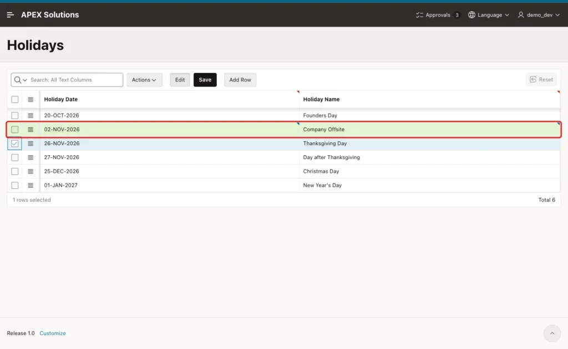568x349 pixels.
Task: Open the main navigation hamburger menu
Action: (x=10, y=15)
